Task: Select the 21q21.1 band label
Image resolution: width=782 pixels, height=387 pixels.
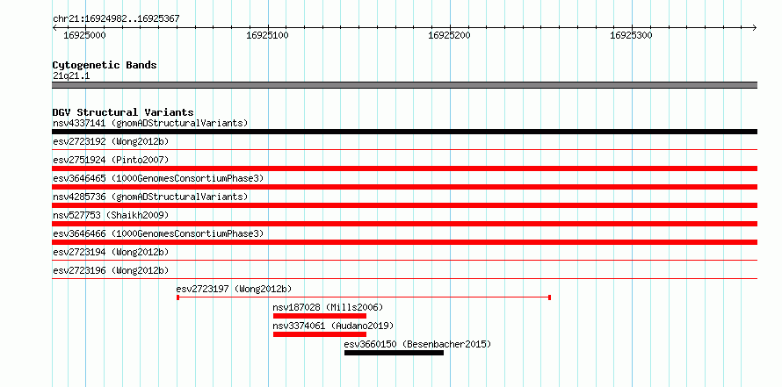Action: pyautogui.click(x=71, y=75)
